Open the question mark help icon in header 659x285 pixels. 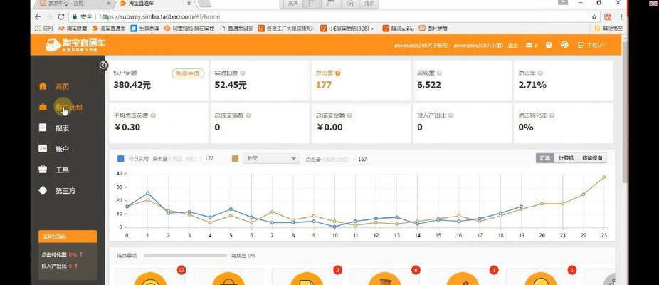(x=549, y=45)
